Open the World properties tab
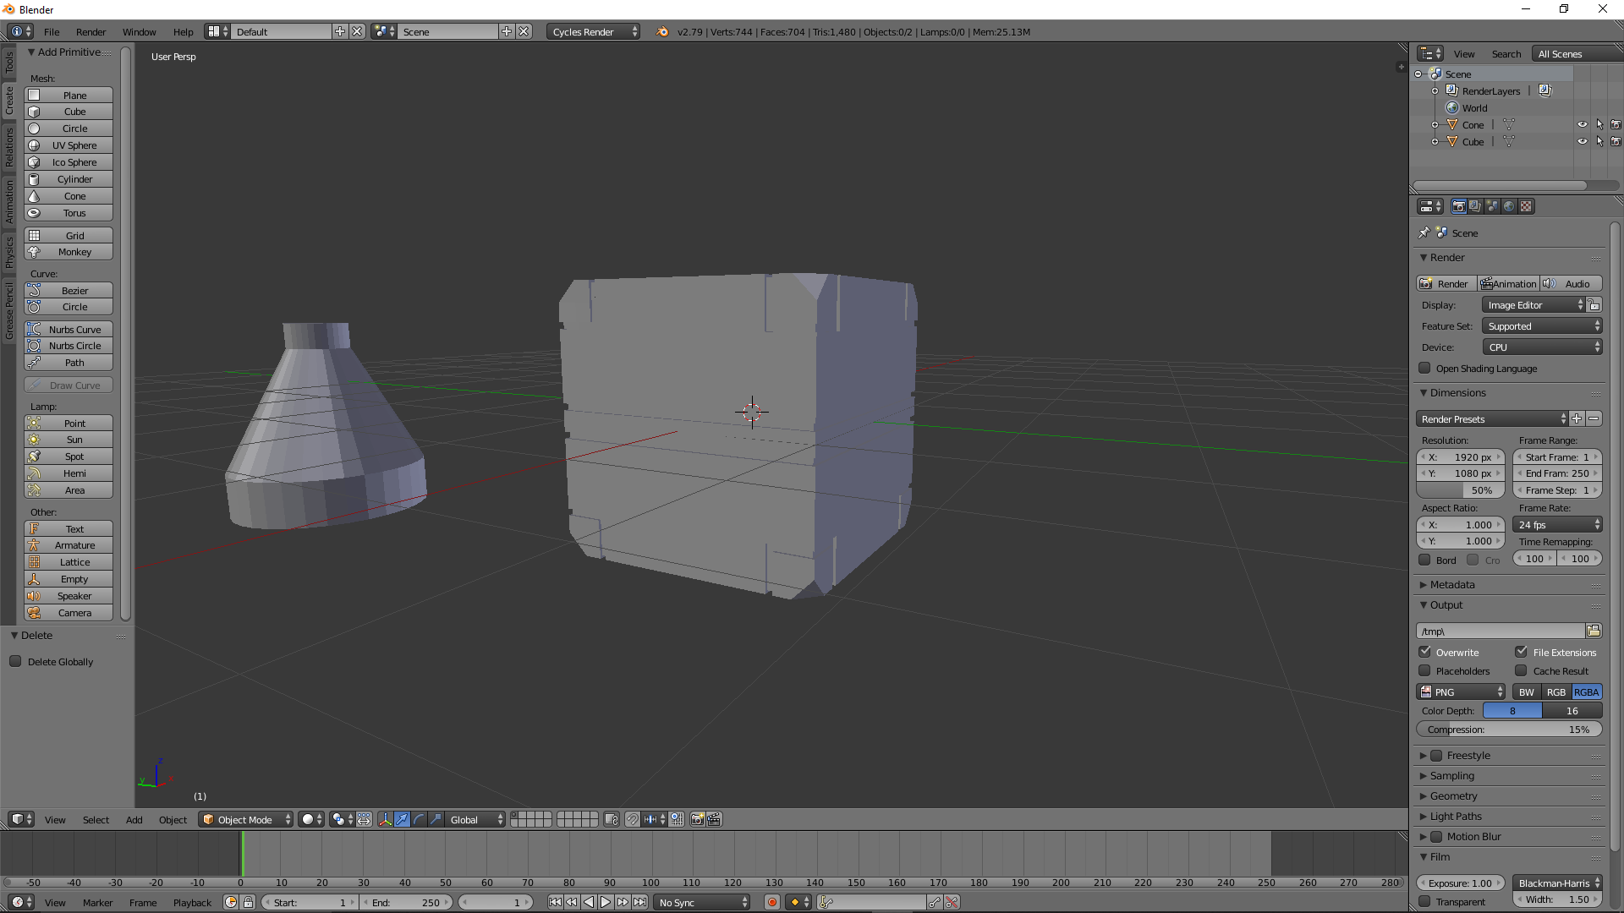 (1509, 205)
